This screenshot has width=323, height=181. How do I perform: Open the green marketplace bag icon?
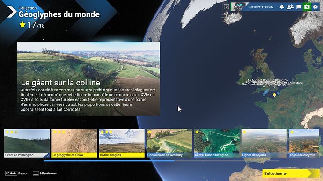point(307,7)
